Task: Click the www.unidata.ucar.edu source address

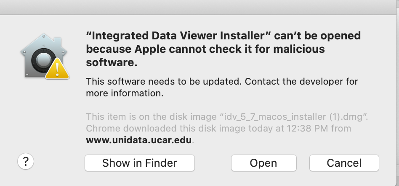Action: click(x=139, y=140)
